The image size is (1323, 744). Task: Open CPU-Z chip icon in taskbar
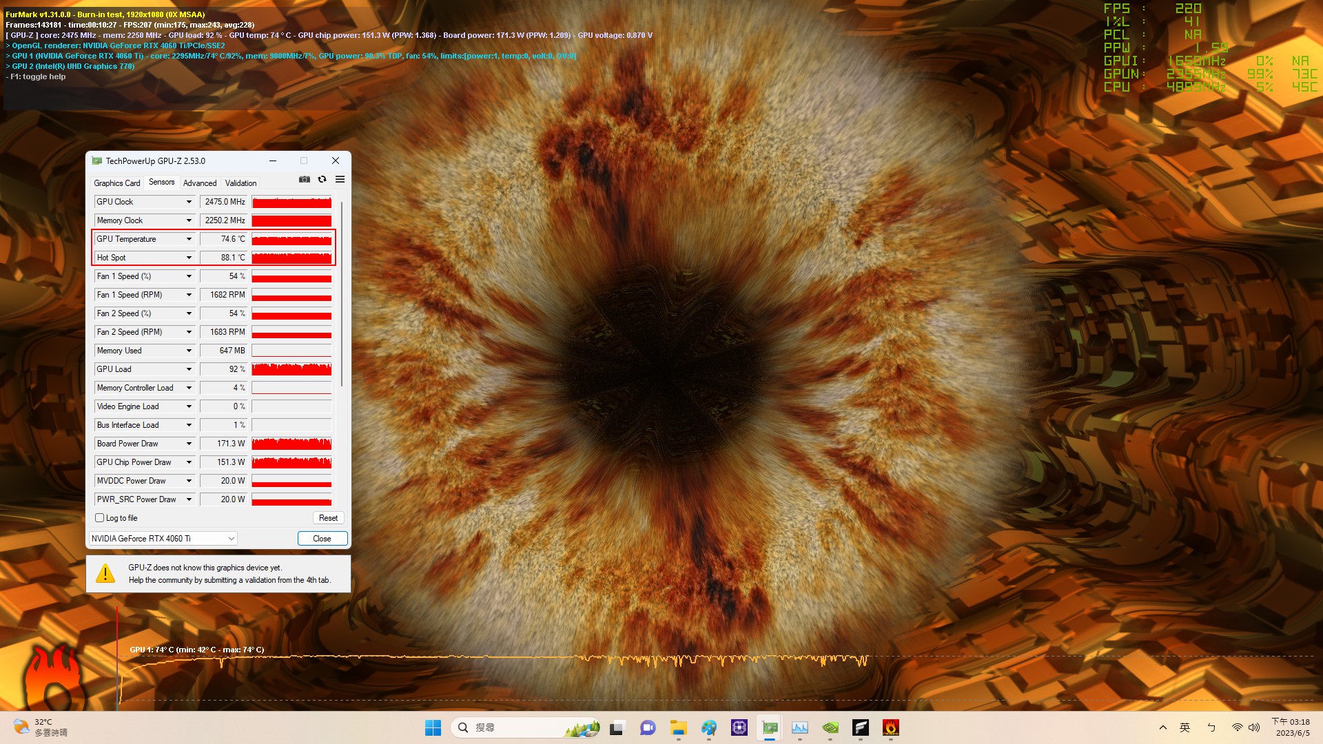[x=739, y=727]
